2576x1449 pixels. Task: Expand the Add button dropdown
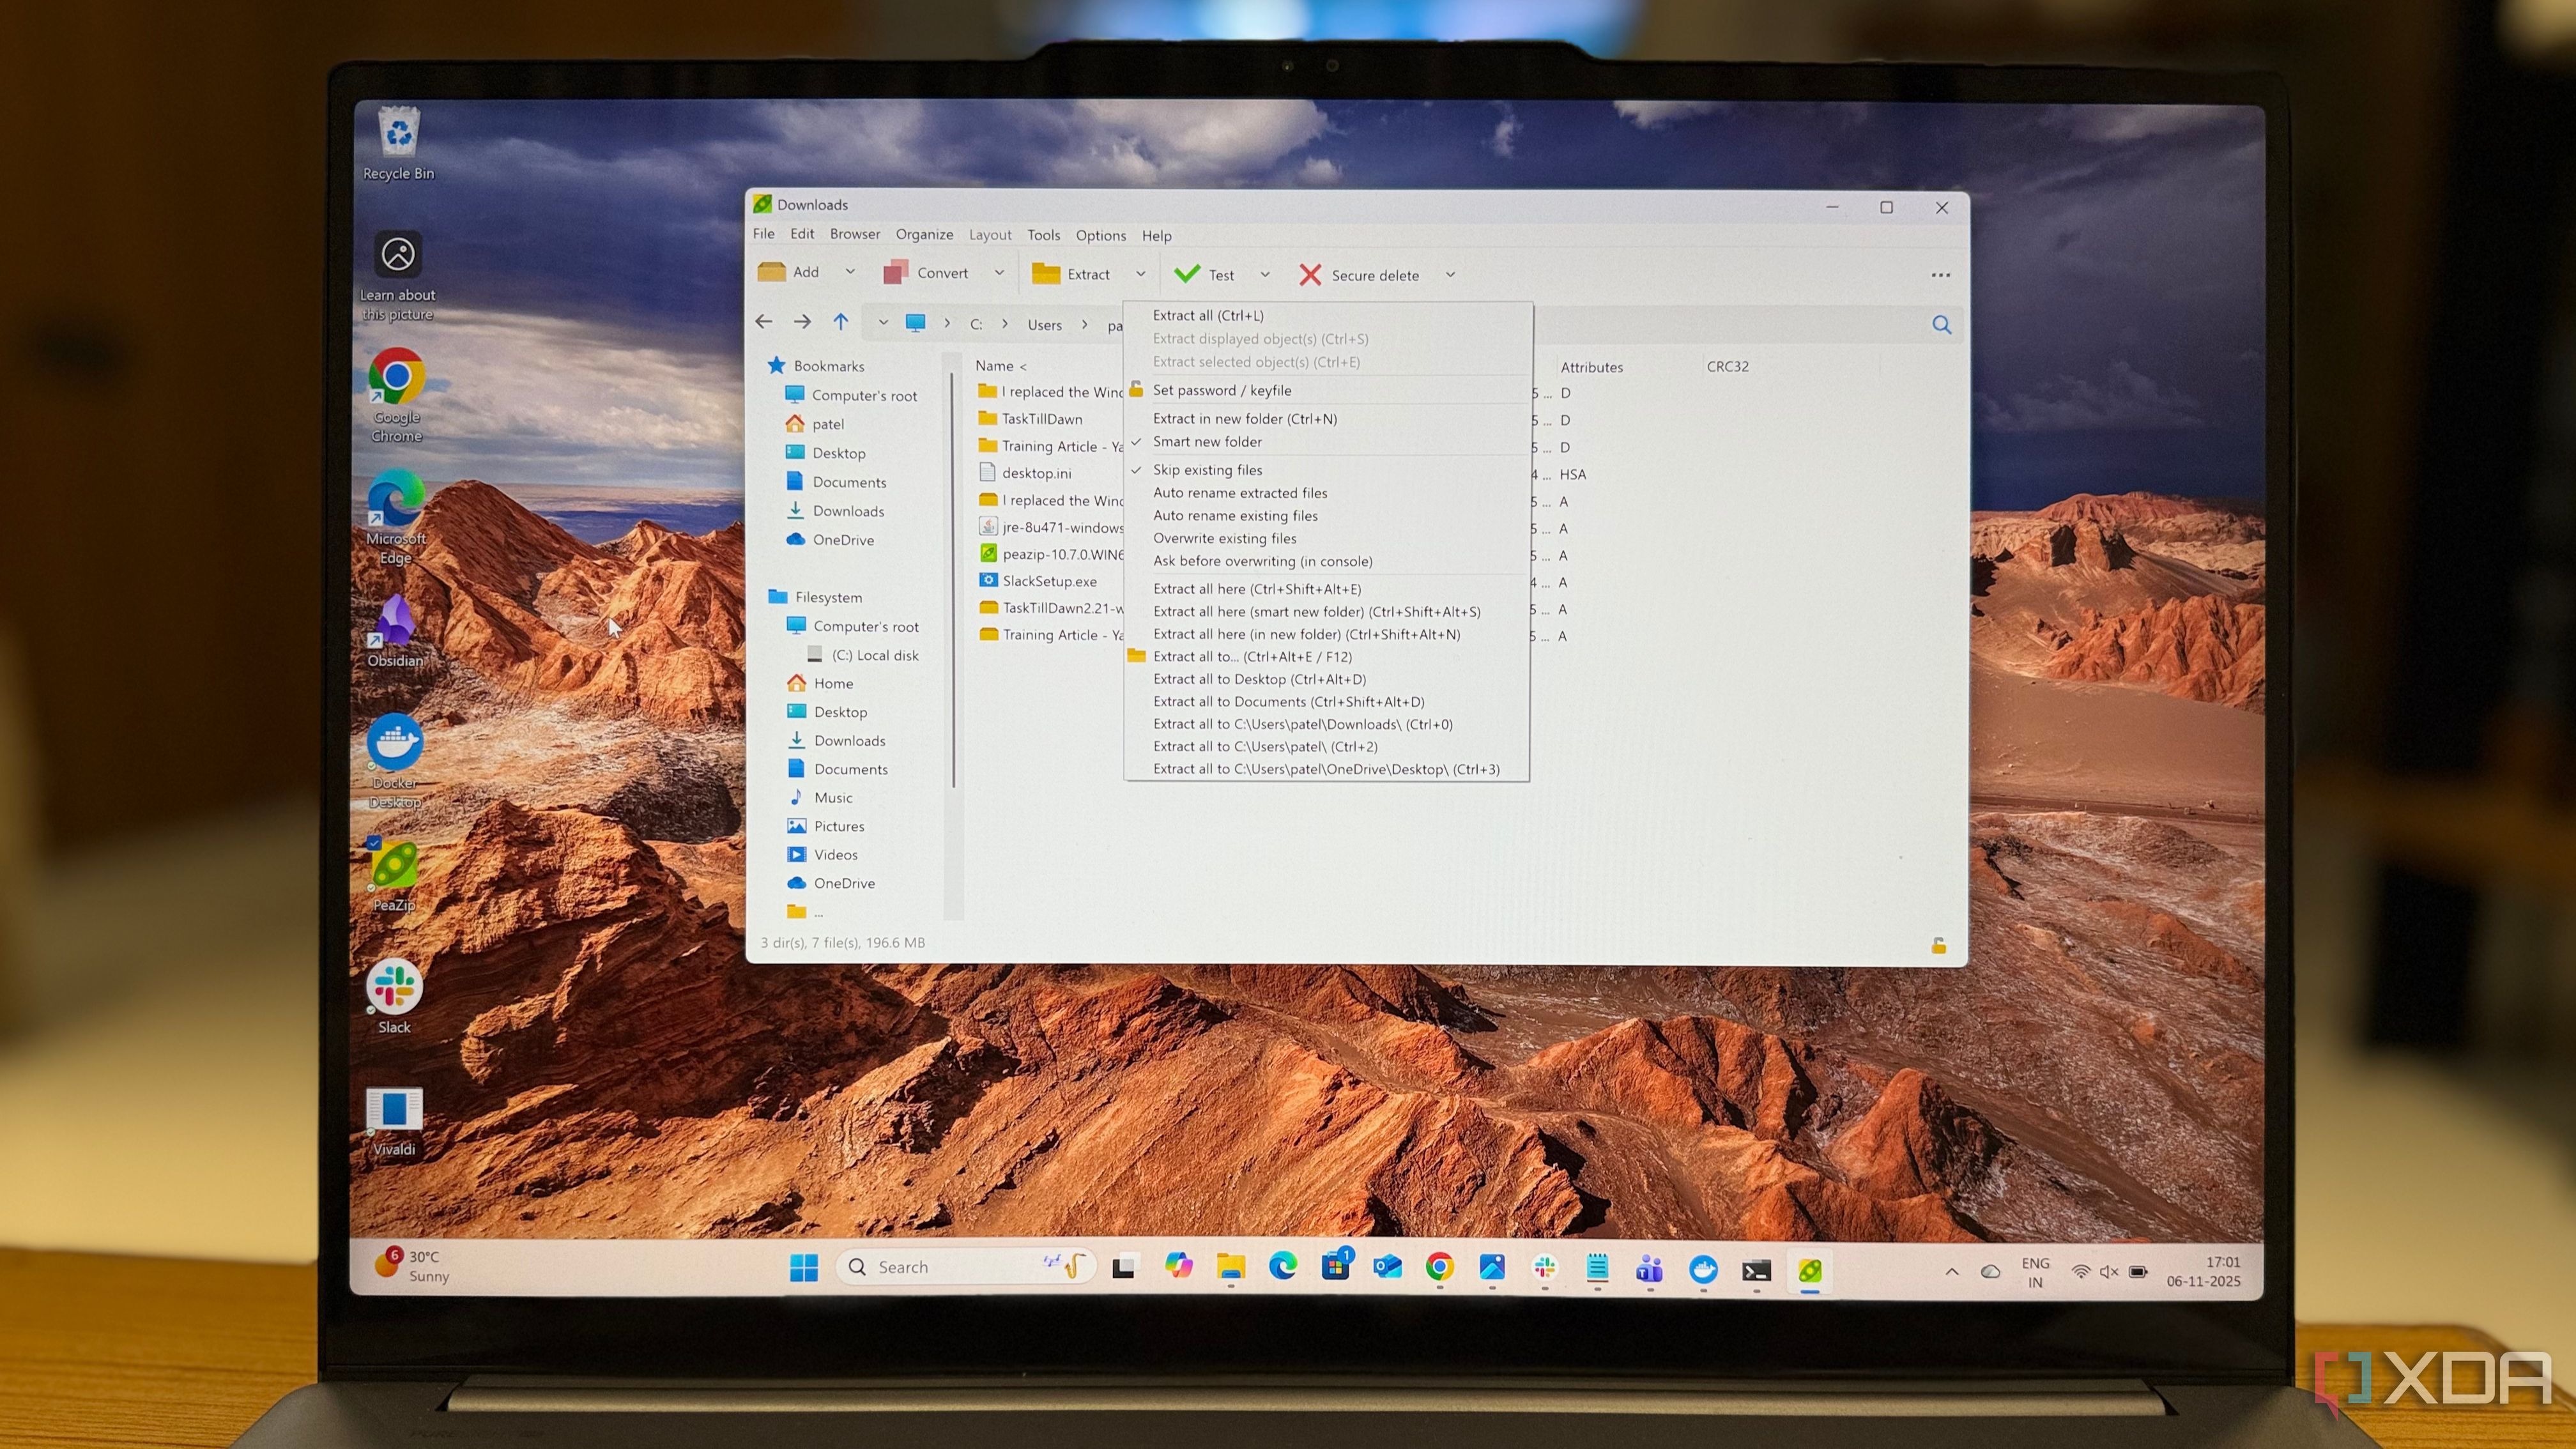[x=849, y=272]
